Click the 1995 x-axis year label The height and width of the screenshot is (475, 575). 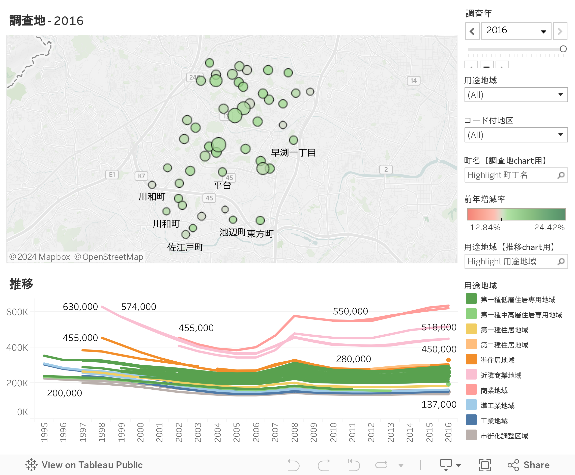44,432
